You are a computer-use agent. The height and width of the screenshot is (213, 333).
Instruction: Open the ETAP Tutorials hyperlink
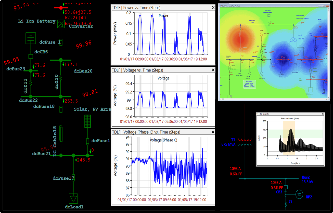pos(300,15)
